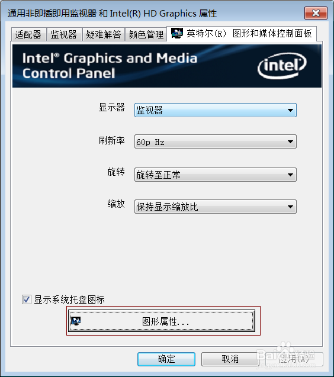Open the 显示器 dropdown showing 监视器
Viewport: 334px width, 377px height.
coord(216,110)
